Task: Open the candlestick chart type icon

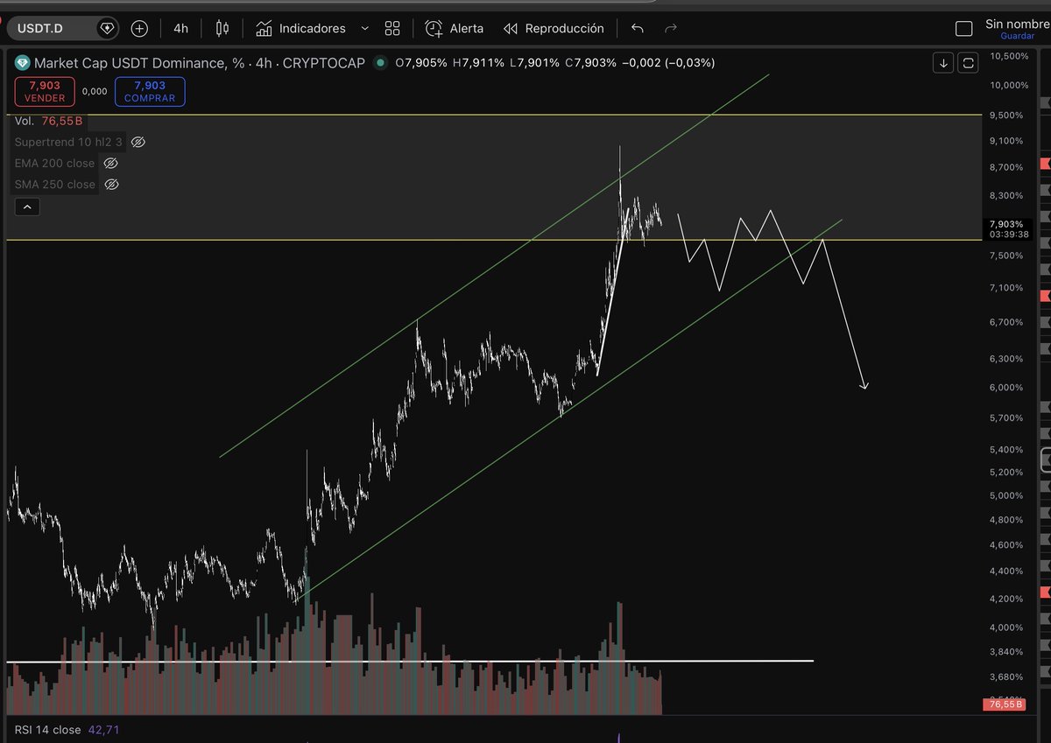Action: click(222, 28)
